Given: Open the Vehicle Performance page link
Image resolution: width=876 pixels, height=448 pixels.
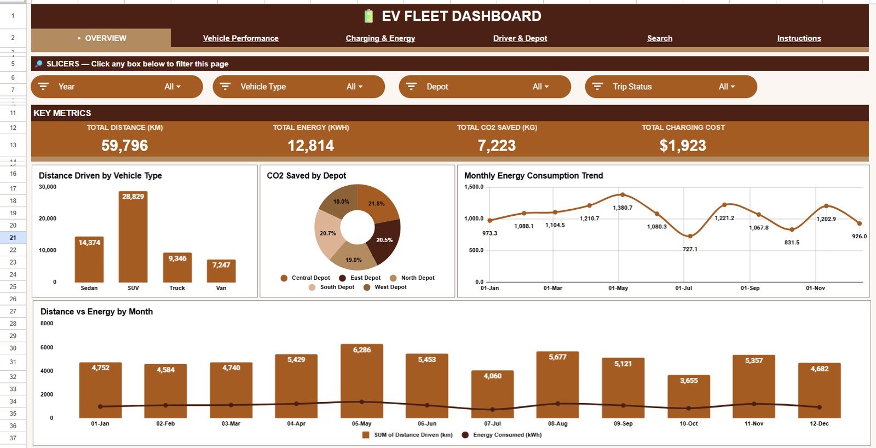Looking at the screenshot, I should pyautogui.click(x=240, y=38).
